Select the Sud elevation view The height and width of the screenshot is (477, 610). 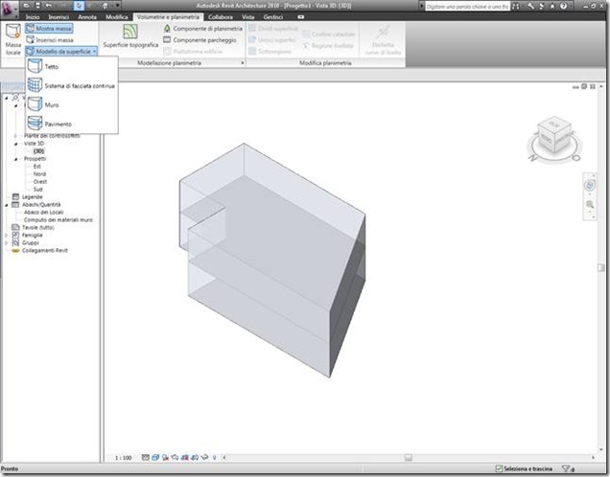tap(37, 189)
